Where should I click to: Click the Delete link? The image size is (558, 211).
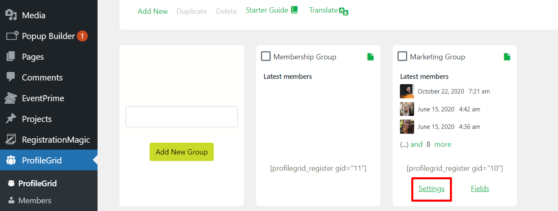point(226,11)
